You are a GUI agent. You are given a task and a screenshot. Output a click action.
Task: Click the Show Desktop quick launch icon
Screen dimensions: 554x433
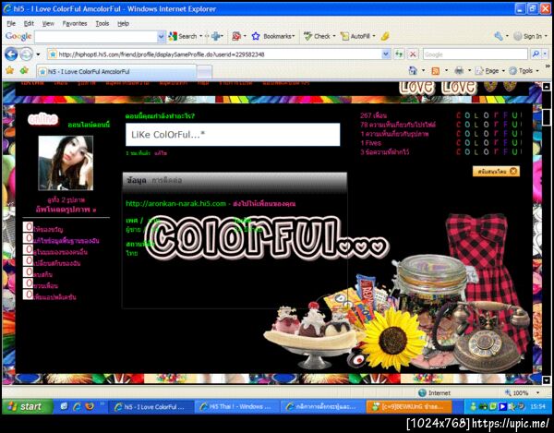point(64,406)
